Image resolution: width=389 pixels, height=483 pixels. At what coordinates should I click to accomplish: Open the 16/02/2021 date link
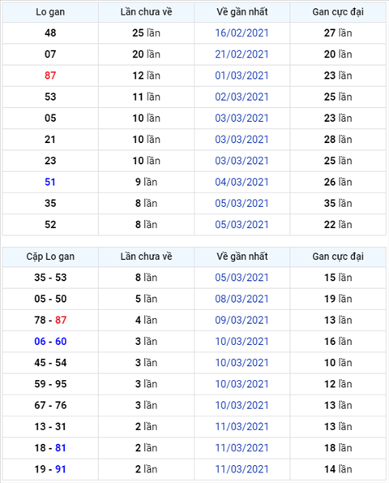coord(242,33)
